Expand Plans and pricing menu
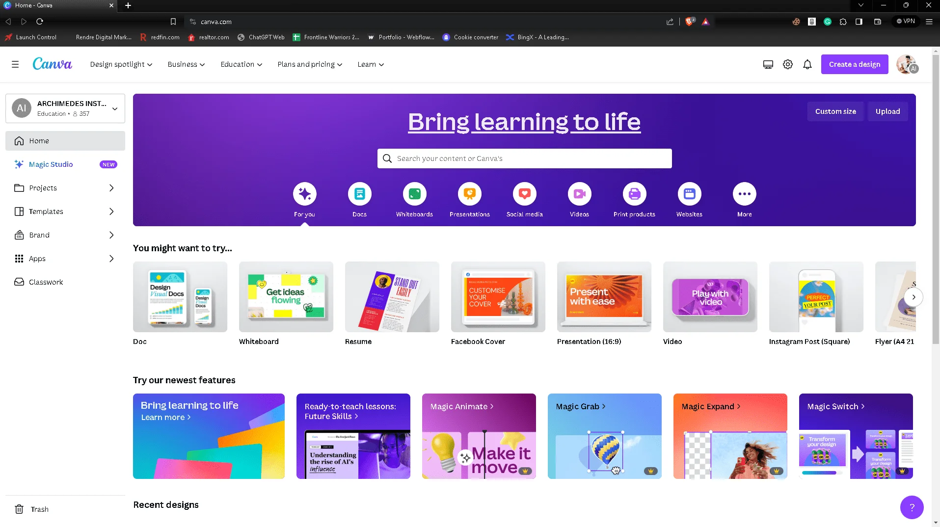The height and width of the screenshot is (527, 940). pos(310,64)
